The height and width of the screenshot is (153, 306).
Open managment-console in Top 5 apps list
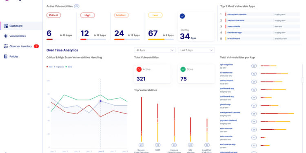pos(237,14)
